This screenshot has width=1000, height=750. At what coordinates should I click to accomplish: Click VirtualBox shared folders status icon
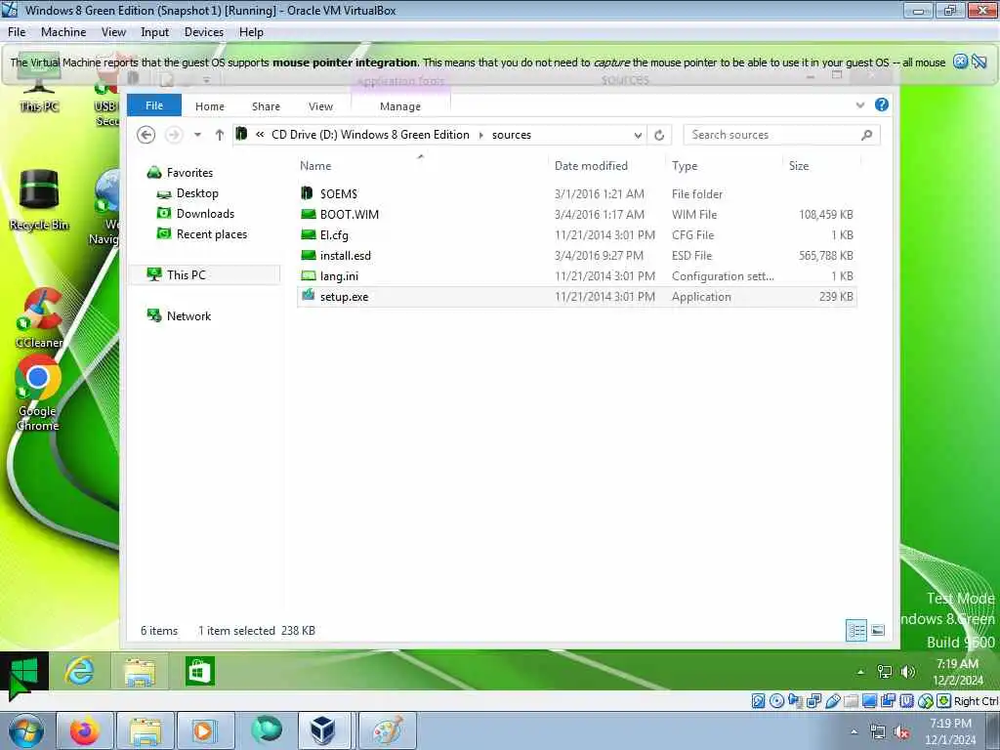pyautogui.click(x=851, y=701)
